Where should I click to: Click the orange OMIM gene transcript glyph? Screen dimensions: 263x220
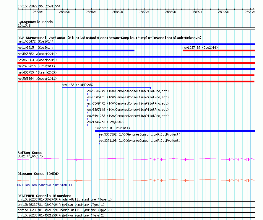tap(136, 180)
